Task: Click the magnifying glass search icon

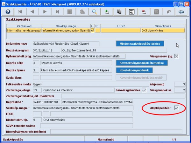Action: pos(95,12)
